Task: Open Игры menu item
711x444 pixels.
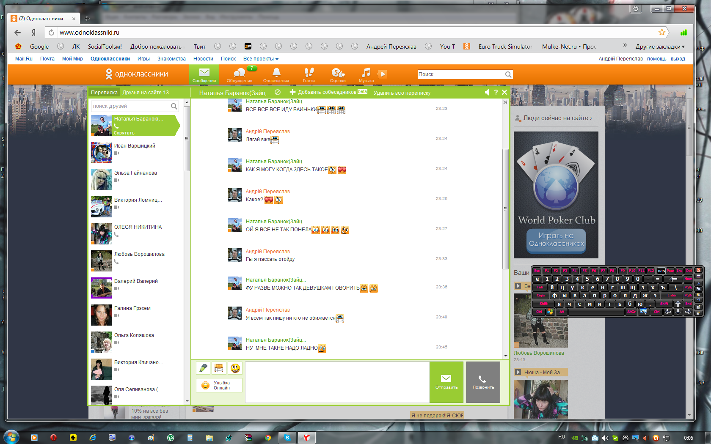Action: 143,59
